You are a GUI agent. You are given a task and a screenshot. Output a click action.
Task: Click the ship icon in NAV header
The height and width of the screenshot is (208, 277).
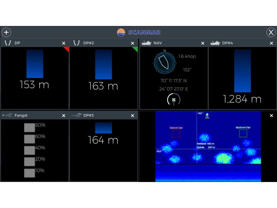click(147, 43)
